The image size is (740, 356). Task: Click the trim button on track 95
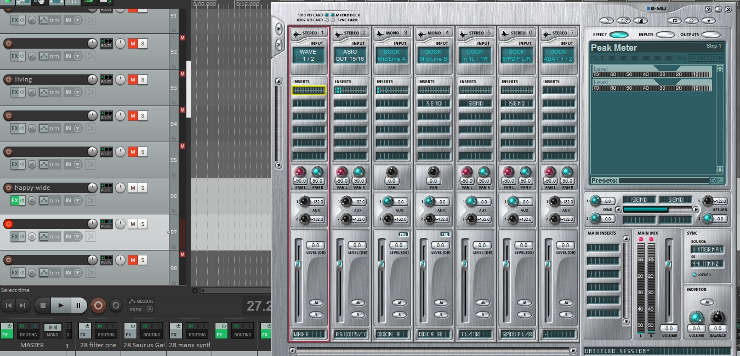pos(54,165)
